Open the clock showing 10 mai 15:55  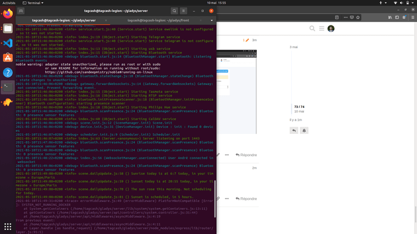click(216, 3)
